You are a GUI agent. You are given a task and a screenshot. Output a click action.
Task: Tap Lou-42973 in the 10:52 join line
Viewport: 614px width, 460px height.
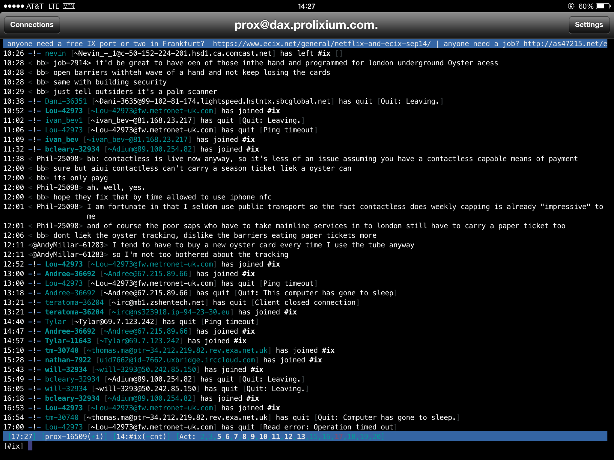tap(64, 111)
